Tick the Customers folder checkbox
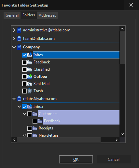 30,114
